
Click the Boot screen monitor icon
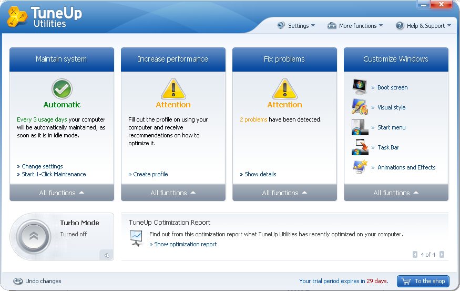pos(360,87)
